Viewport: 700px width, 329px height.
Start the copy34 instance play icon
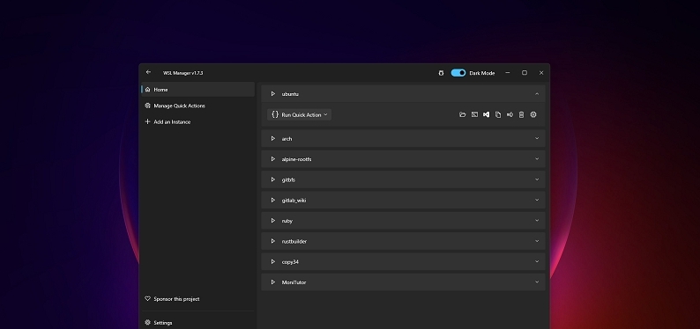[x=272, y=261]
